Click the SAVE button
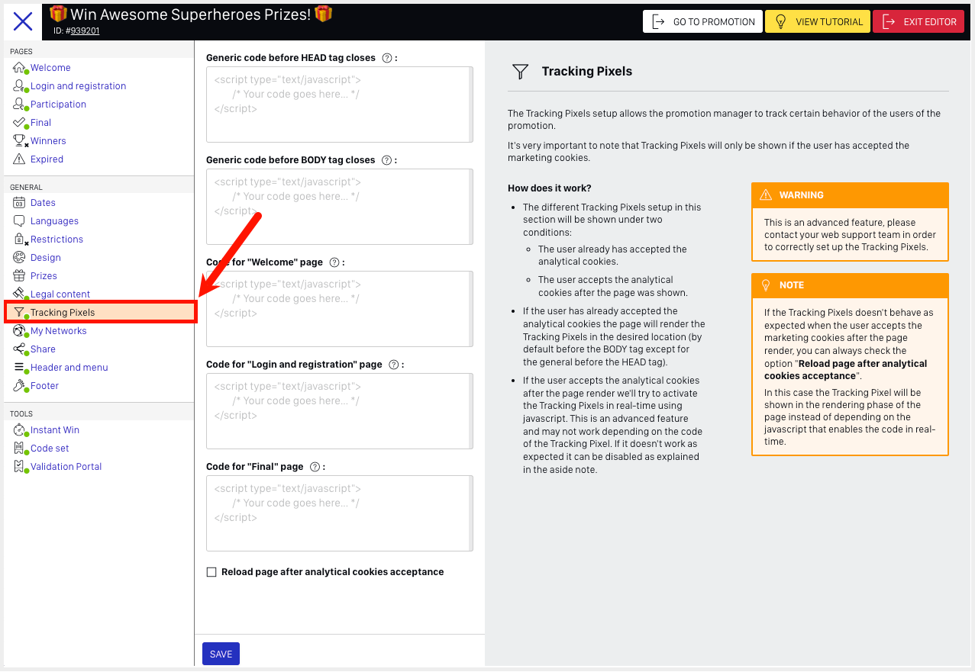The image size is (975, 672). click(221, 654)
